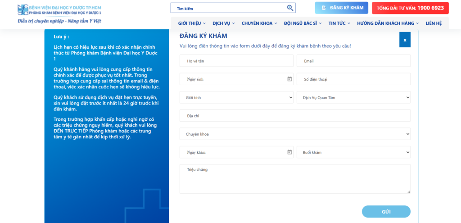
Task: Click the Triệu chứng text area
Action: (x=295, y=179)
